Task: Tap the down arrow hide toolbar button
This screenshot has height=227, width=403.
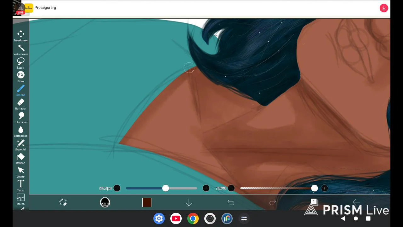Action: (189, 202)
